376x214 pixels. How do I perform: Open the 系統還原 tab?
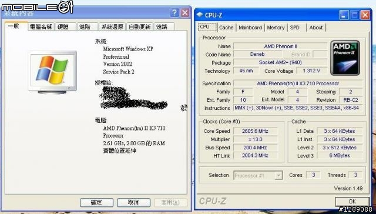click(112, 27)
